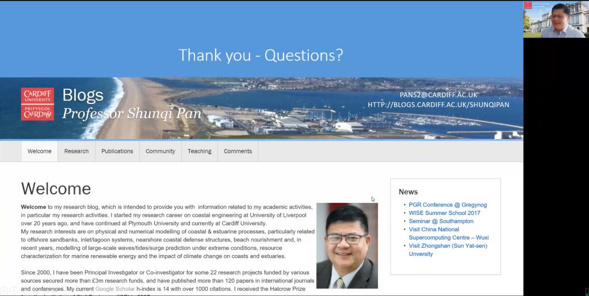Open WISE Summer School 2017 link

(x=444, y=213)
